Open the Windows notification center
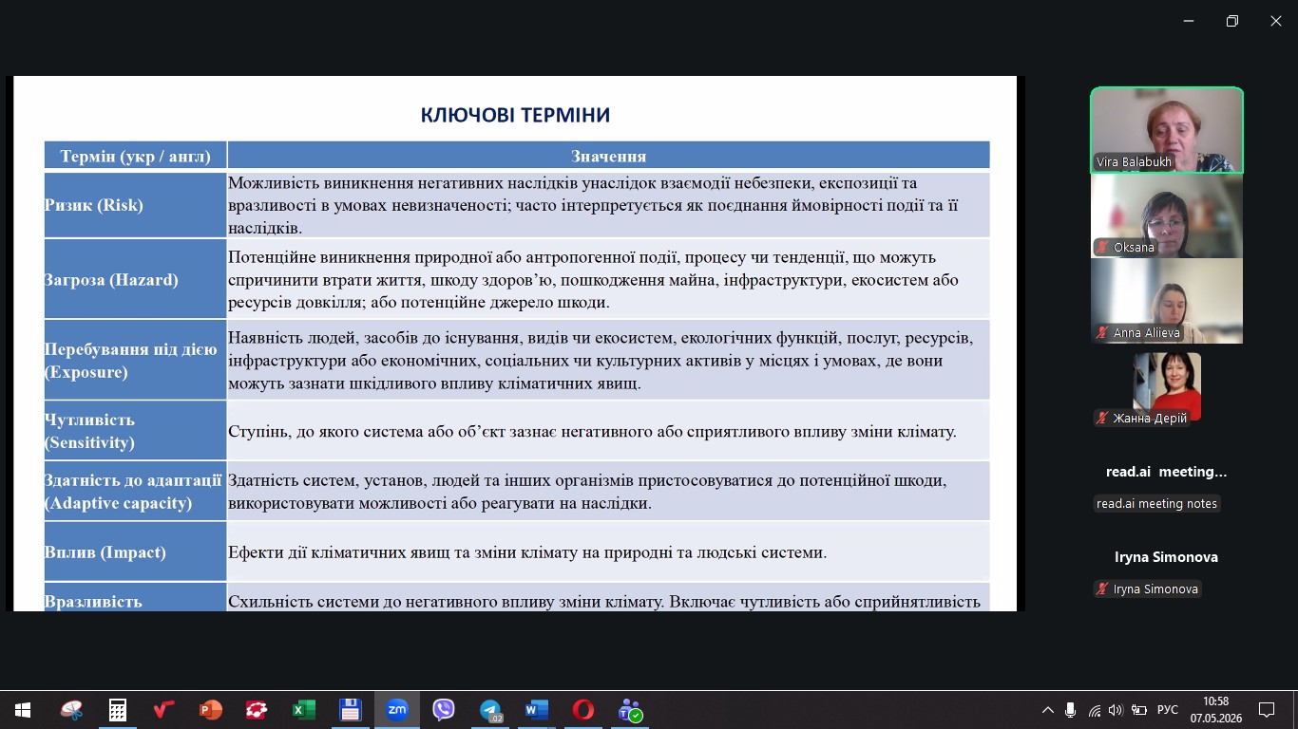This screenshot has width=1298, height=729. [1266, 710]
